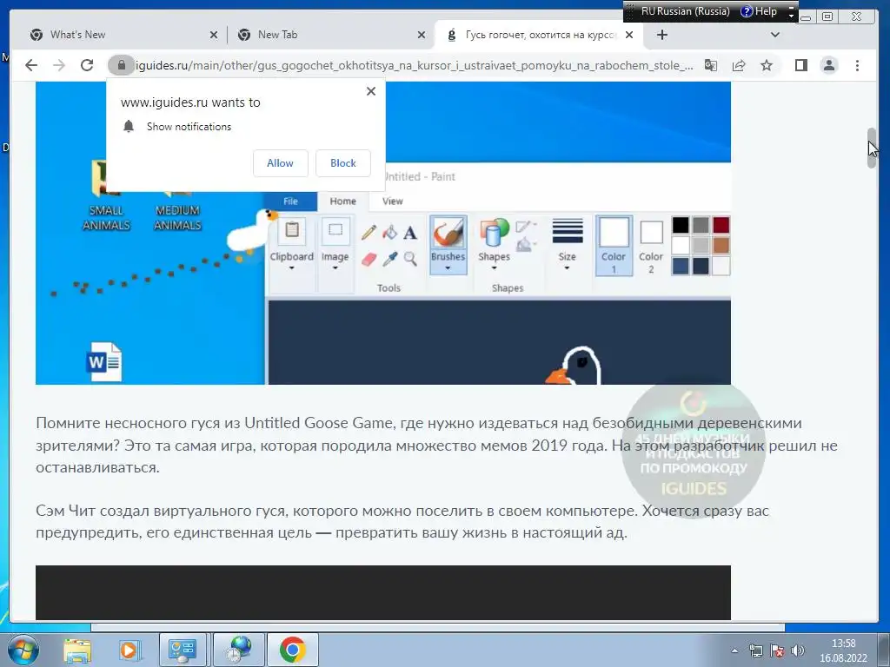Allow notifications from www.iguides.ru
This screenshot has width=890, height=667.
pyautogui.click(x=281, y=162)
